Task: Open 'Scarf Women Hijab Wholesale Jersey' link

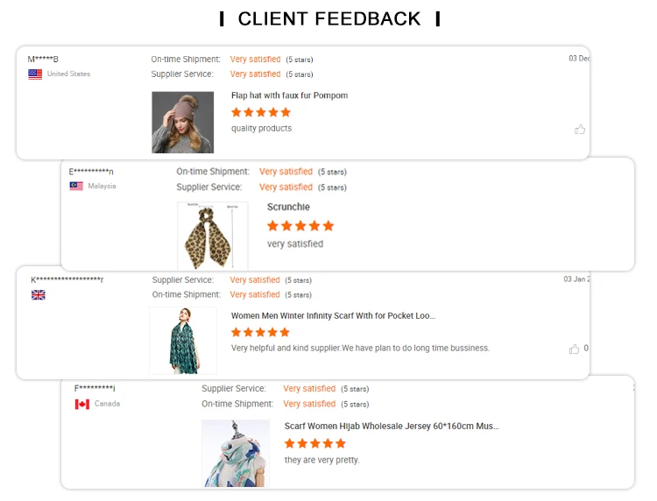Action: click(x=392, y=427)
